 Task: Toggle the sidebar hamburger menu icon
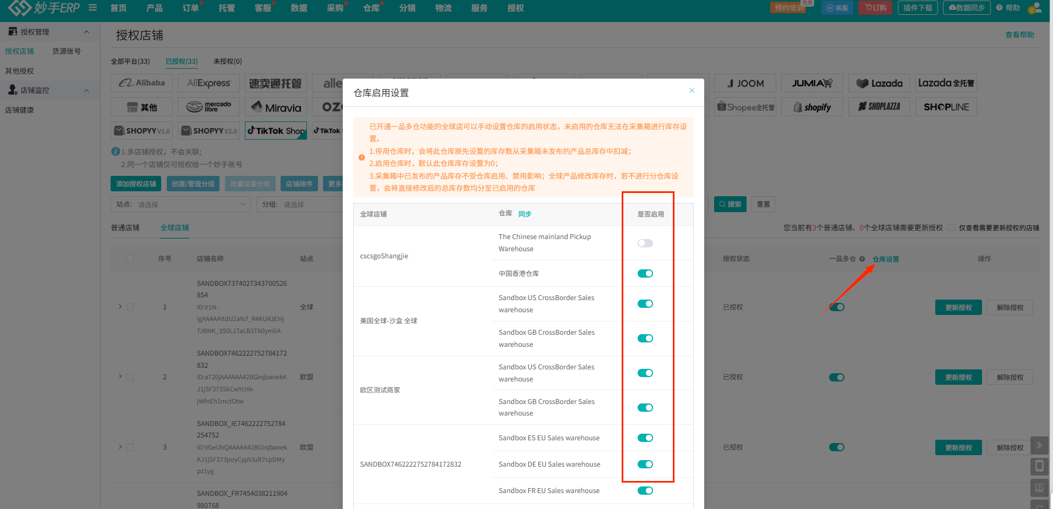[92, 8]
